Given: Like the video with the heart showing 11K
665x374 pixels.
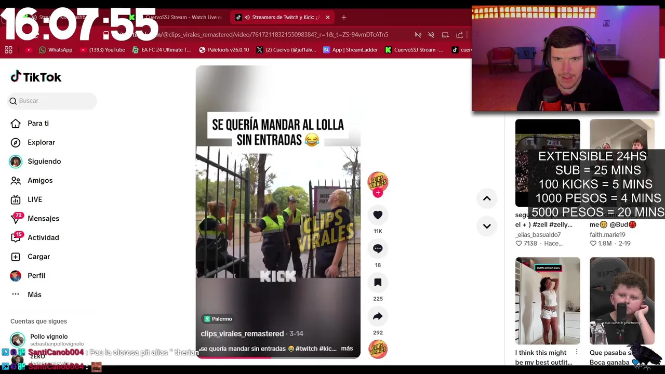Looking at the screenshot, I should coord(378,215).
